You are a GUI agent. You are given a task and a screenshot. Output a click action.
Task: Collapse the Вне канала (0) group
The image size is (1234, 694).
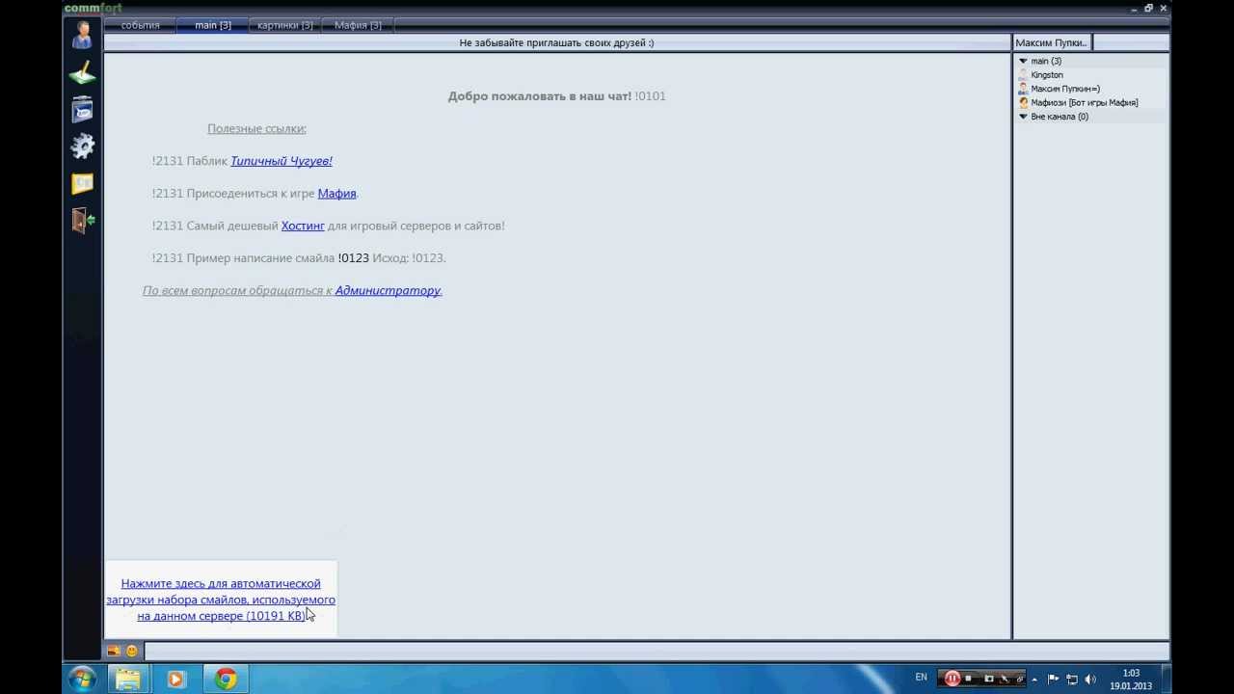tap(1023, 117)
